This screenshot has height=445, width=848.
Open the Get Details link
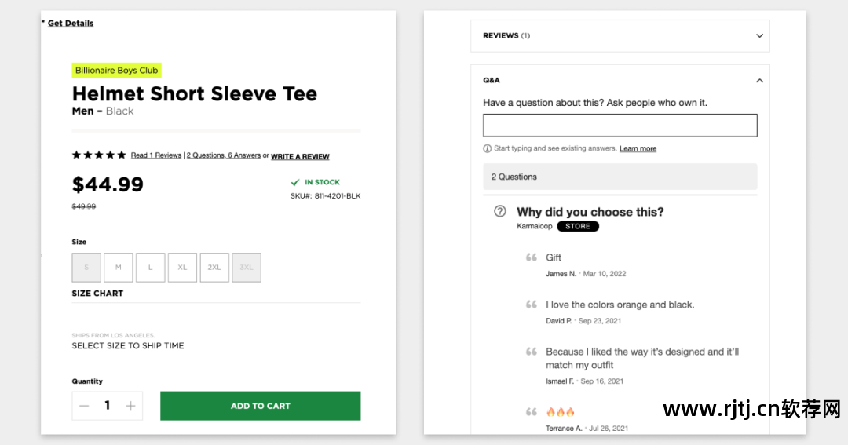[x=71, y=24]
